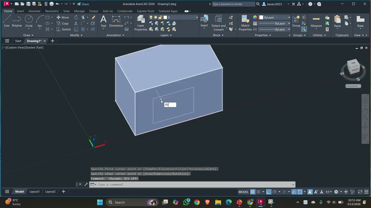
Task: Select the Mirror tool icon
Action: [x=76, y=23]
